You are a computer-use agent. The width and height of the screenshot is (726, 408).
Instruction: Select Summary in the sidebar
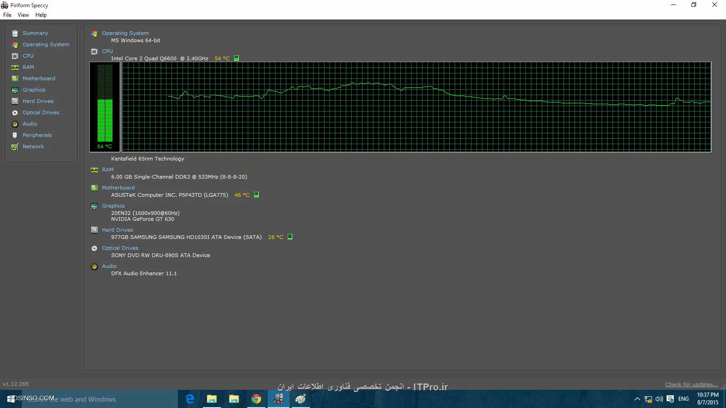pos(35,33)
